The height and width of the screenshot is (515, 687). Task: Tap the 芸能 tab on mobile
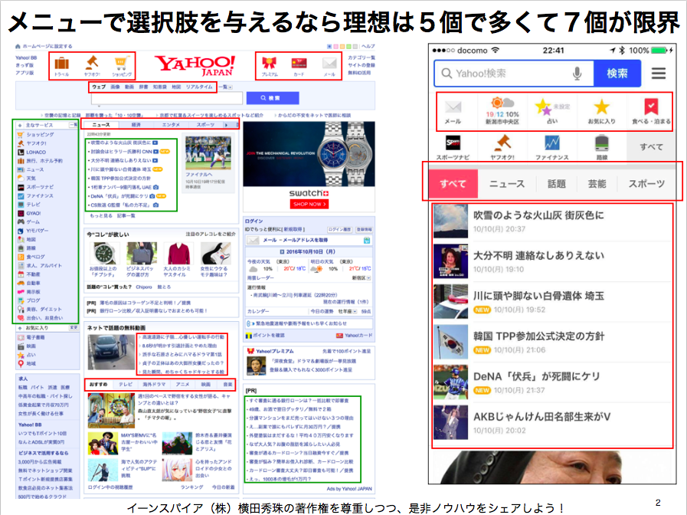click(597, 184)
